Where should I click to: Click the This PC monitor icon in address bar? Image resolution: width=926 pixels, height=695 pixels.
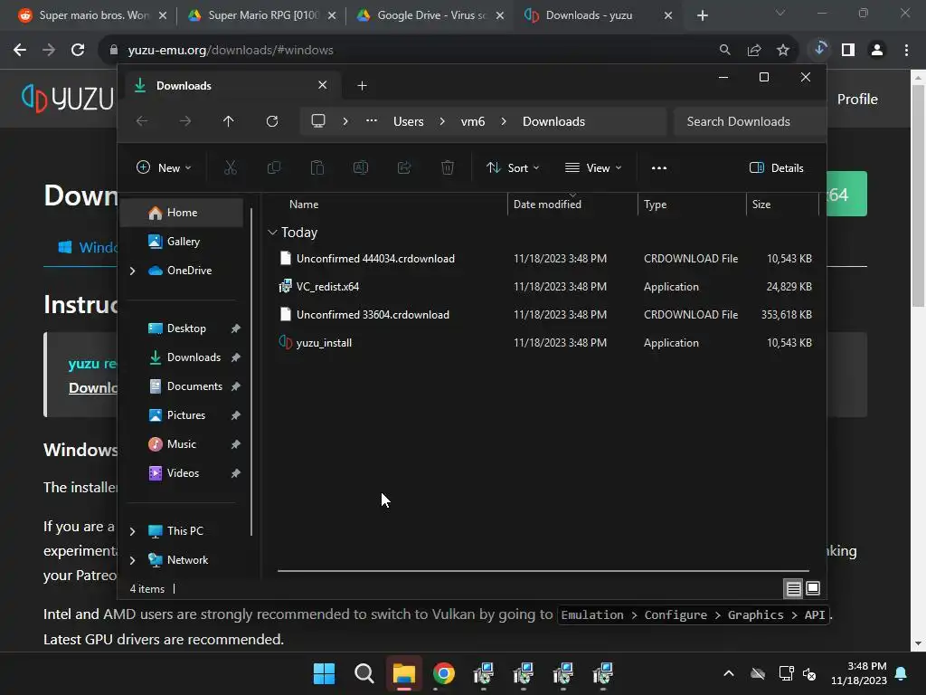(318, 121)
